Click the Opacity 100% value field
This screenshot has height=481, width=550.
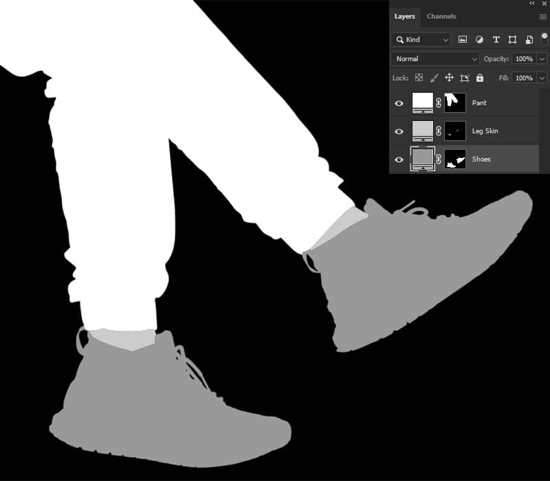pos(525,59)
